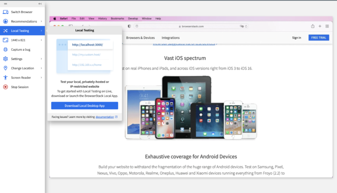Expand the 1440 x 821 resolution submenu

(41, 40)
